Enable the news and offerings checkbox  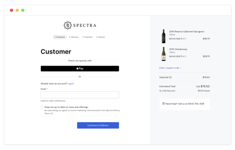(x=42, y=107)
